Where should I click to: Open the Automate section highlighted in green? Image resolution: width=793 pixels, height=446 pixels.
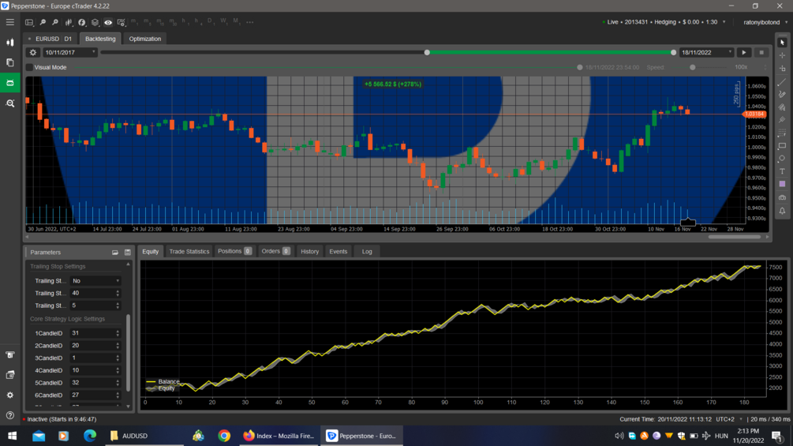(x=9, y=82)
